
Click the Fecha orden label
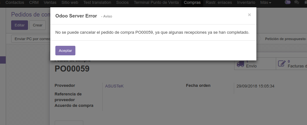coord(198,86)
